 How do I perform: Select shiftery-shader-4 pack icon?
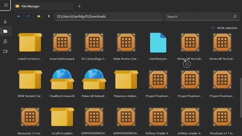190,117
